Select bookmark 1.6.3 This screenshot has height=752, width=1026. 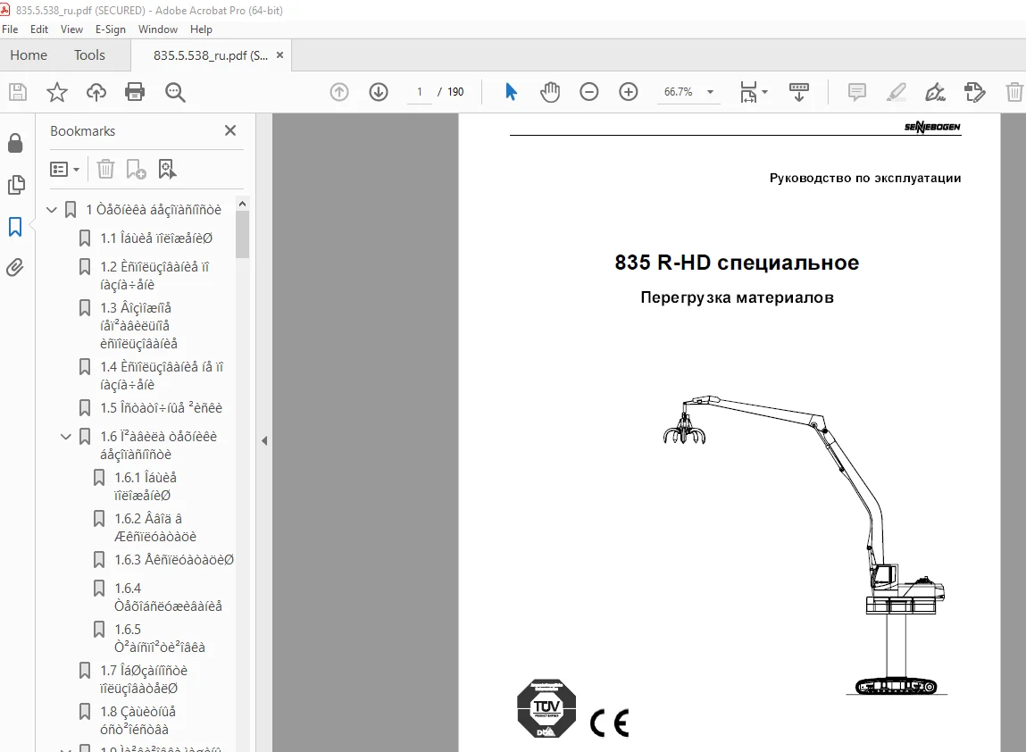click(174, 560)
